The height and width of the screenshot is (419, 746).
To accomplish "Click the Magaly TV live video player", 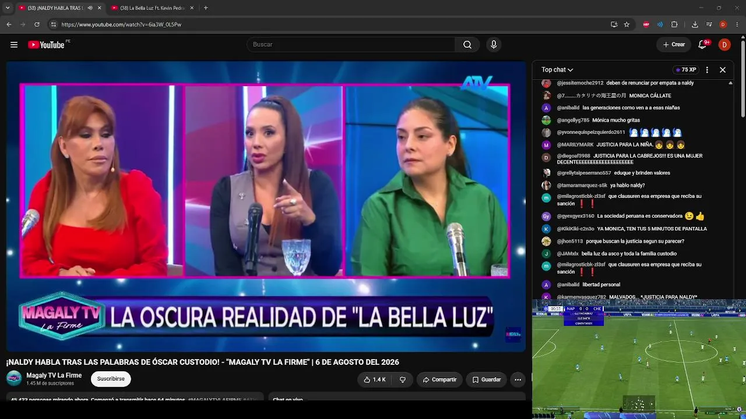I will tap(266, 206).
